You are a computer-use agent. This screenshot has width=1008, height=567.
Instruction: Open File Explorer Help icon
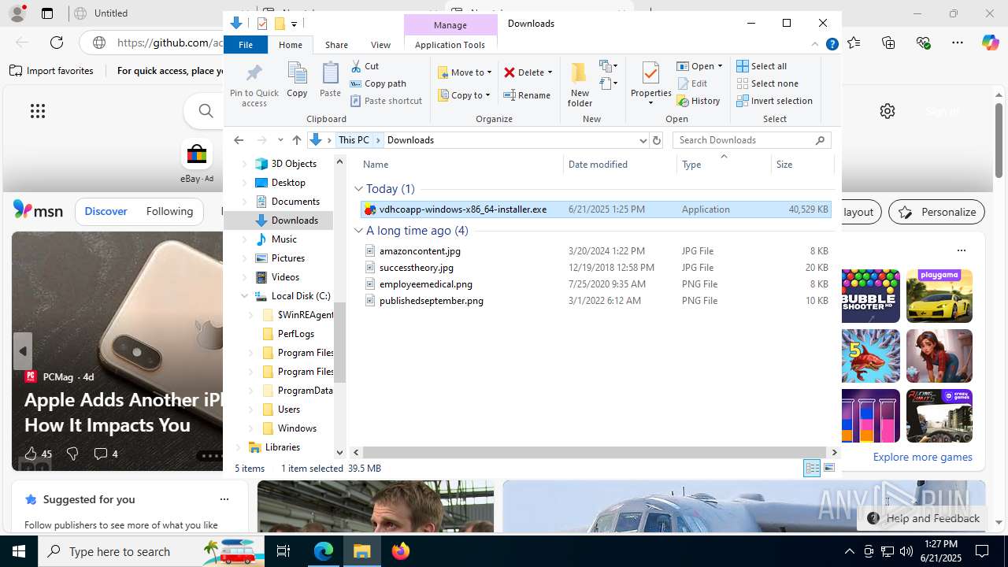[x=832, y=45]
